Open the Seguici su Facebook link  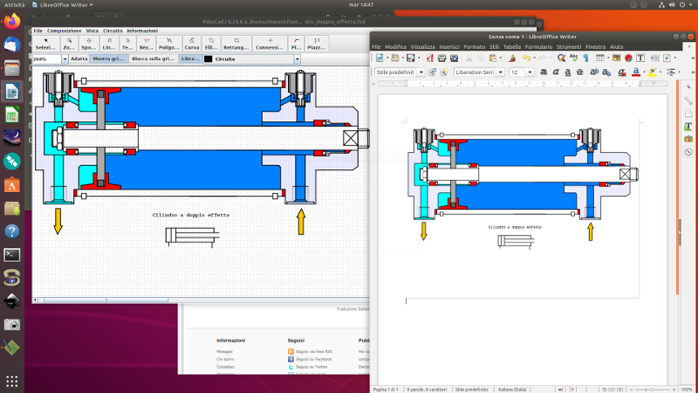coord(313,359)
